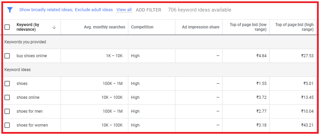Click the keyword buy shoes online
Screen dimensions: 319x134
pyautogui.click(x=32, y=56)
